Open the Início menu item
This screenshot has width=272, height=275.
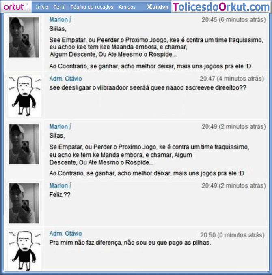(x=42, y=7)
